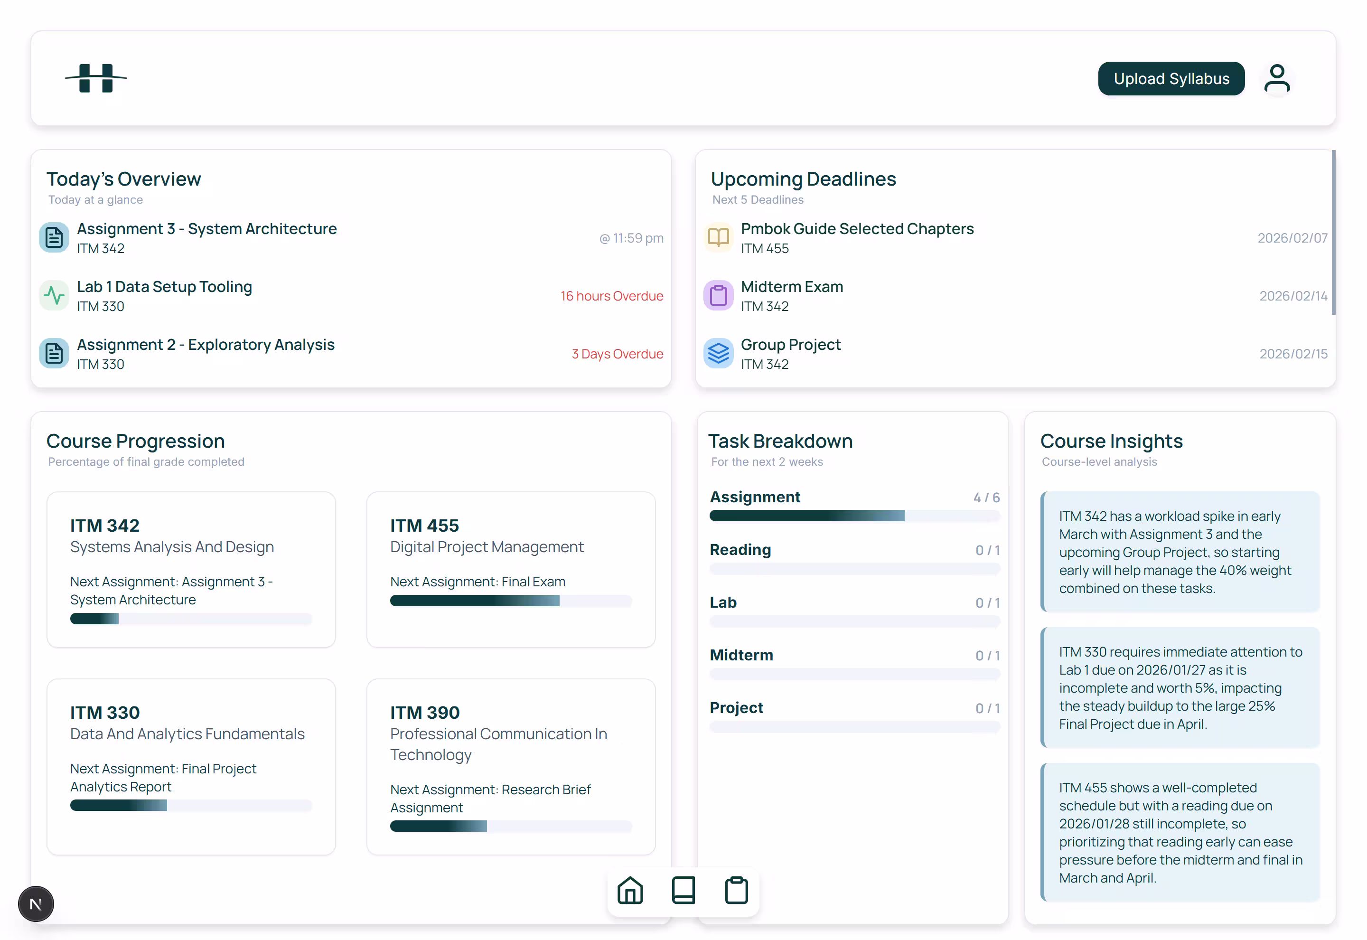
Task: Click the courses icon in the bottom navigation bar
Action: [683, 891]
